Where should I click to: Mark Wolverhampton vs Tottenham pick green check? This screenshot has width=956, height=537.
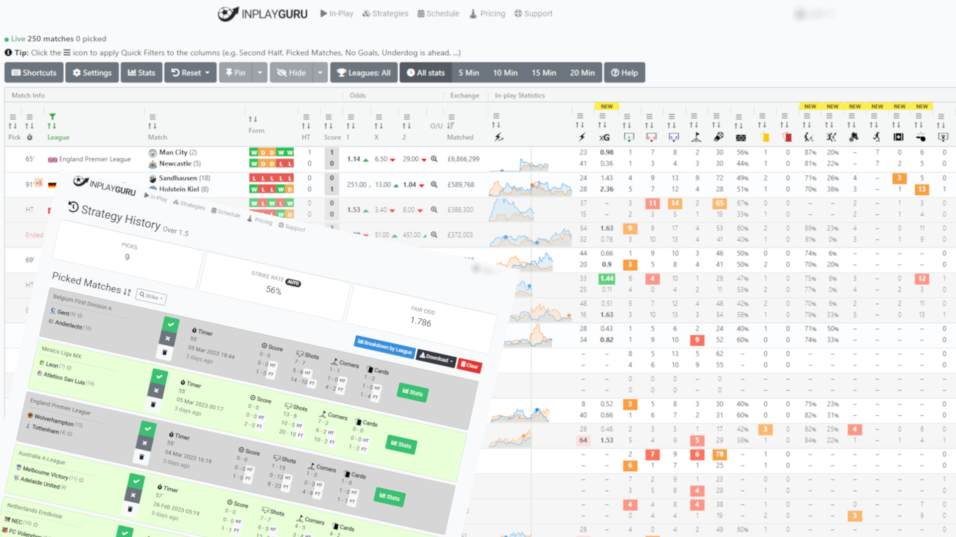(x=148, y=428)
